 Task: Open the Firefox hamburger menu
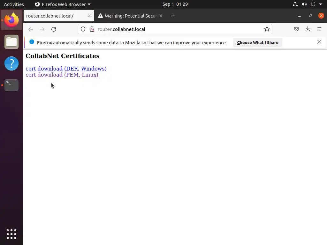pyautogui.click(x=319, y=29)
